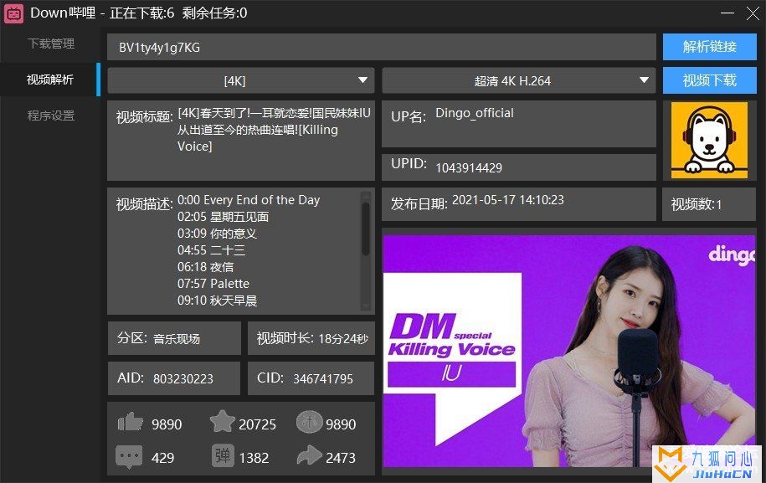
Task: Select the 视频解析 sidebar tab
Action: coord(50,80)
